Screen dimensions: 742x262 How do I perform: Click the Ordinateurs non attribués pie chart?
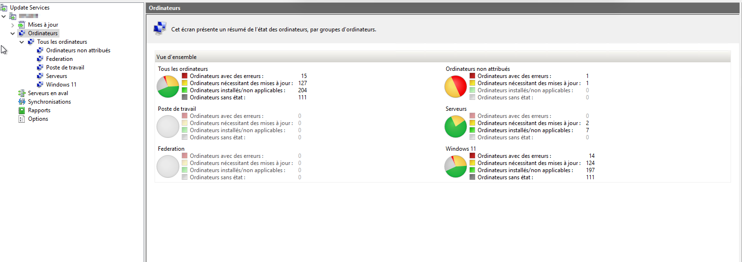(x=456, y=87)
